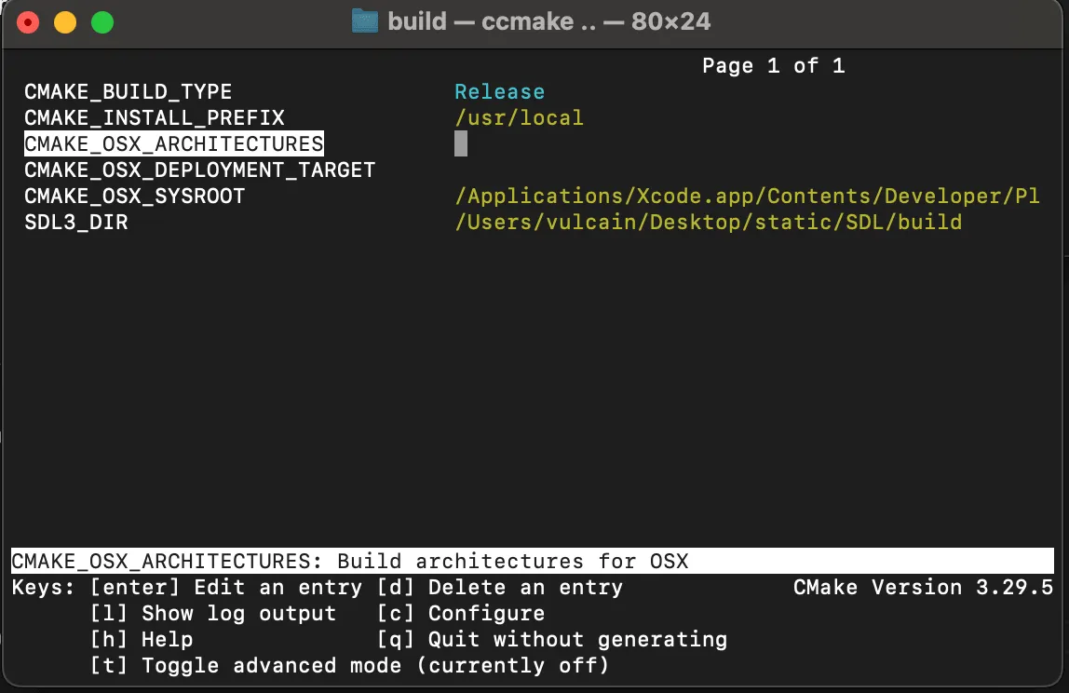Image resolution: width=1069 pixels, height=693 pixels.
Task: Click the [l] Show log output hint
Action: (x=213, y=613)
